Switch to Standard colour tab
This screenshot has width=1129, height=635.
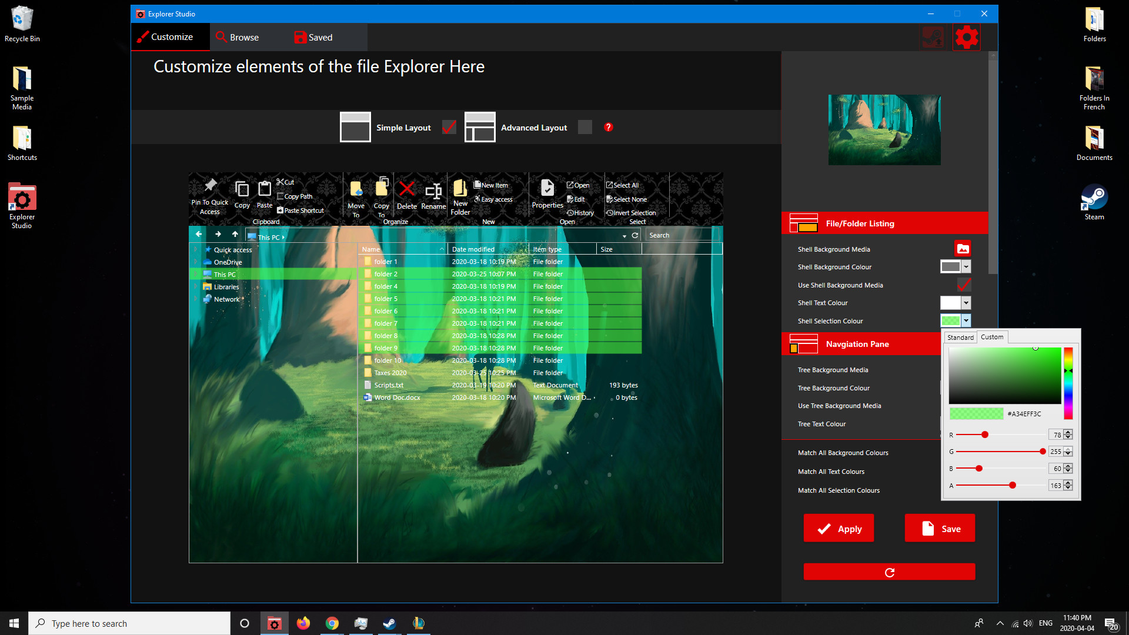coord(960,337)
